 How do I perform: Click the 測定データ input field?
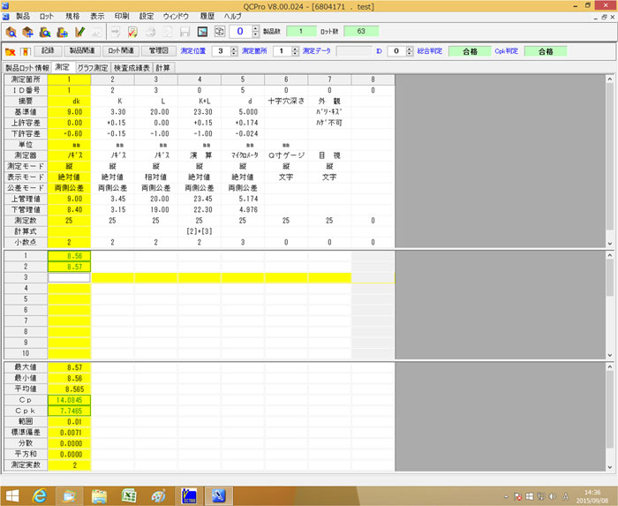[353, 51]
